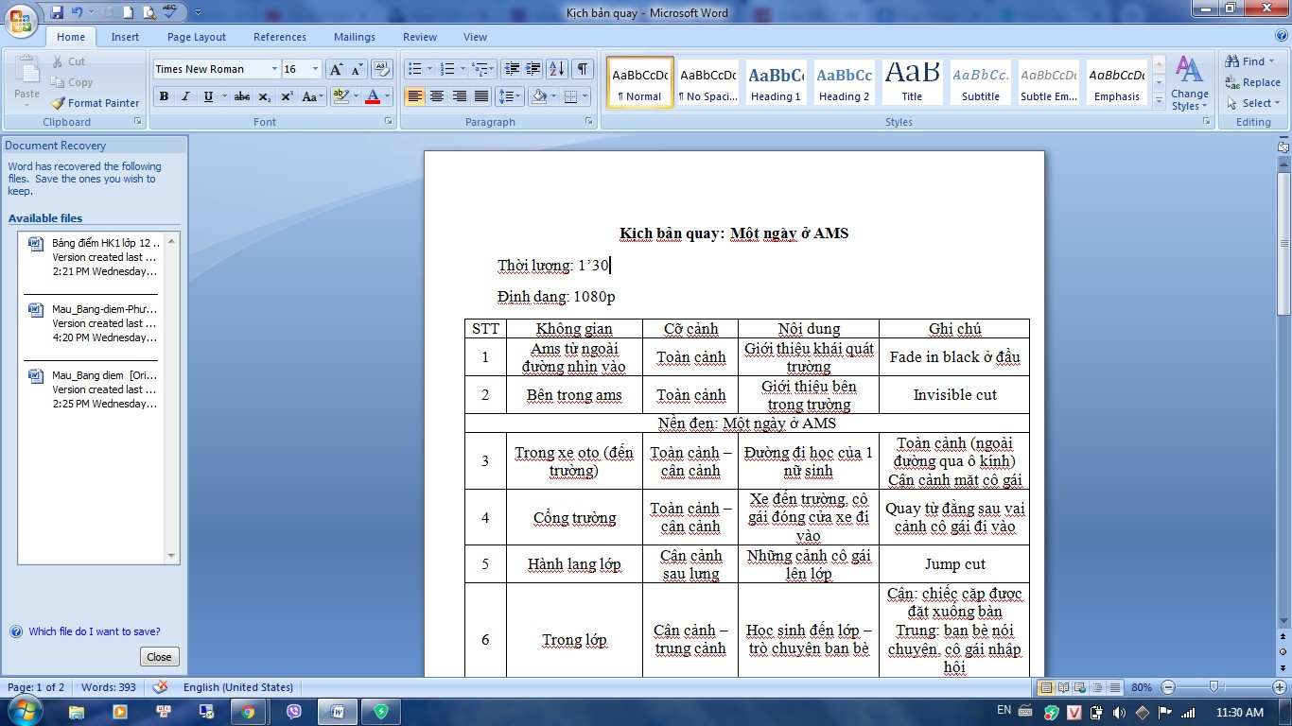Image resolution: width=1292 pixels, height=726 pixels.
Task: Open Google Chrome from the taskbar
Action: point(248,712)
